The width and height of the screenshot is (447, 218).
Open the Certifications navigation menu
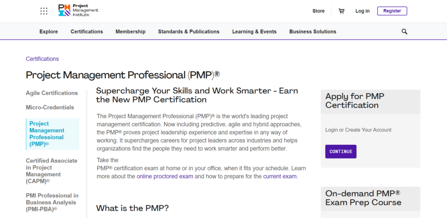click(87, 32)
